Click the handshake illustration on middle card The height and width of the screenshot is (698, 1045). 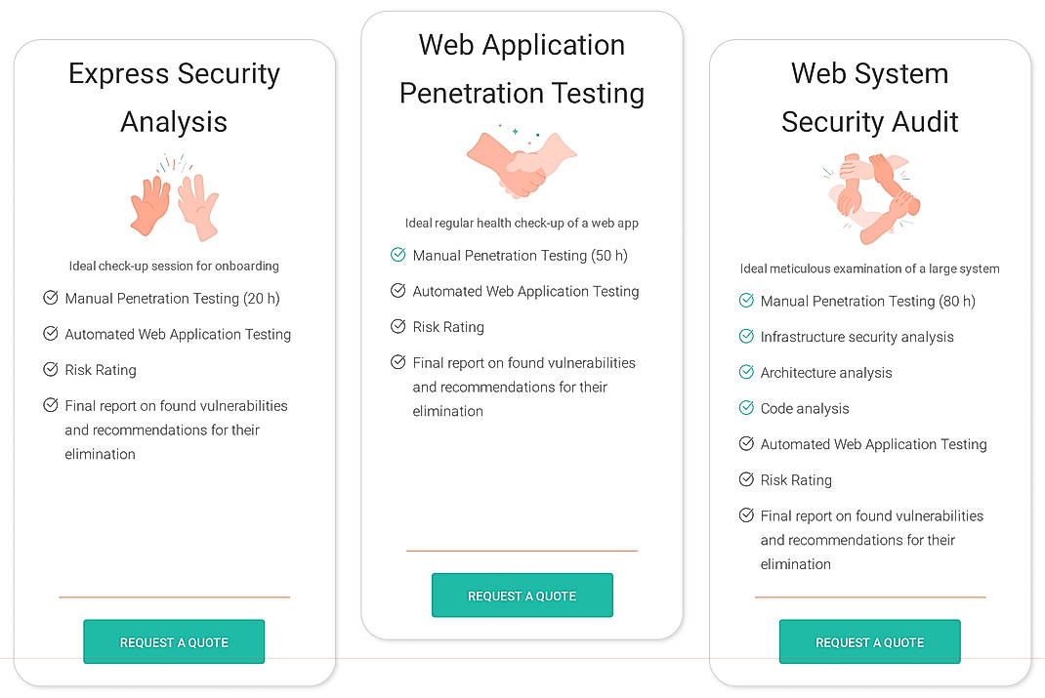pos(522,161)
